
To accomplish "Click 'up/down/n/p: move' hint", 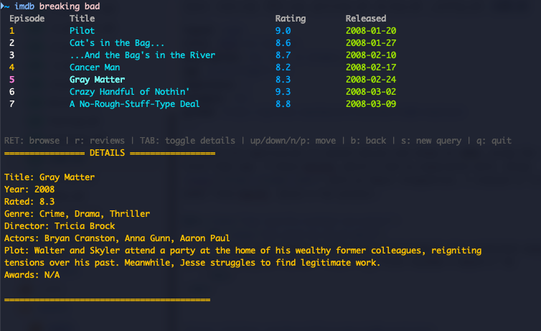I will (293, 141).
